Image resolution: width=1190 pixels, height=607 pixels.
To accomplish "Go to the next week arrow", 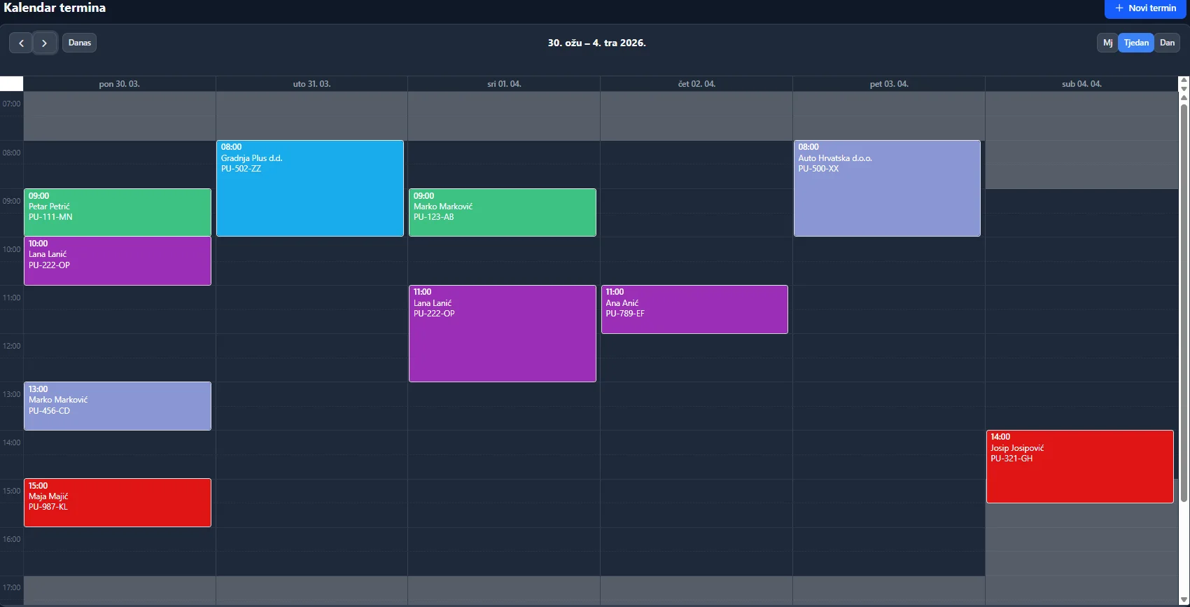I will coord(45,43).
